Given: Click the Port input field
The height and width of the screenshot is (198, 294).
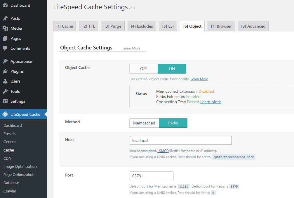Looking at the screenshot, I should (152, 176).
